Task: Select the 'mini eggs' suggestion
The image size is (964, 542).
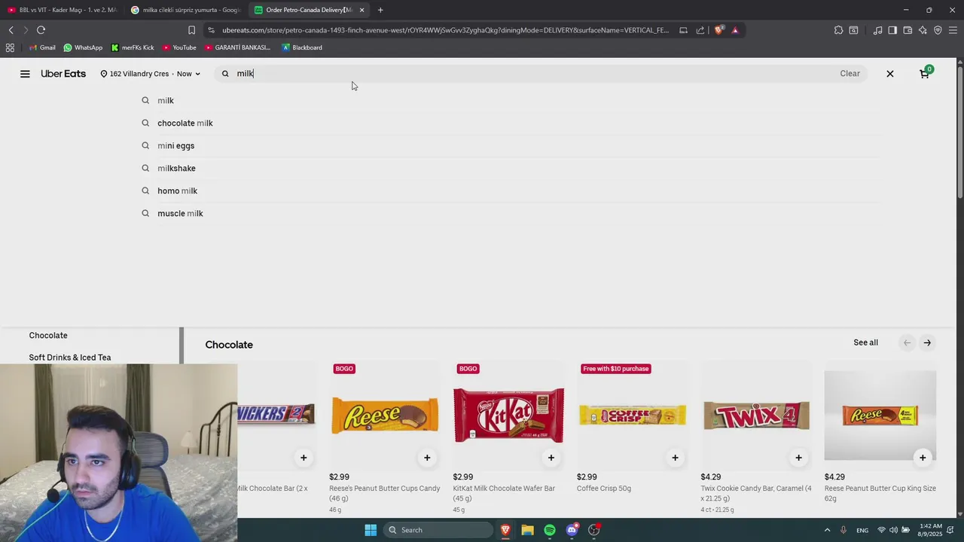Action: coord(175,145)
